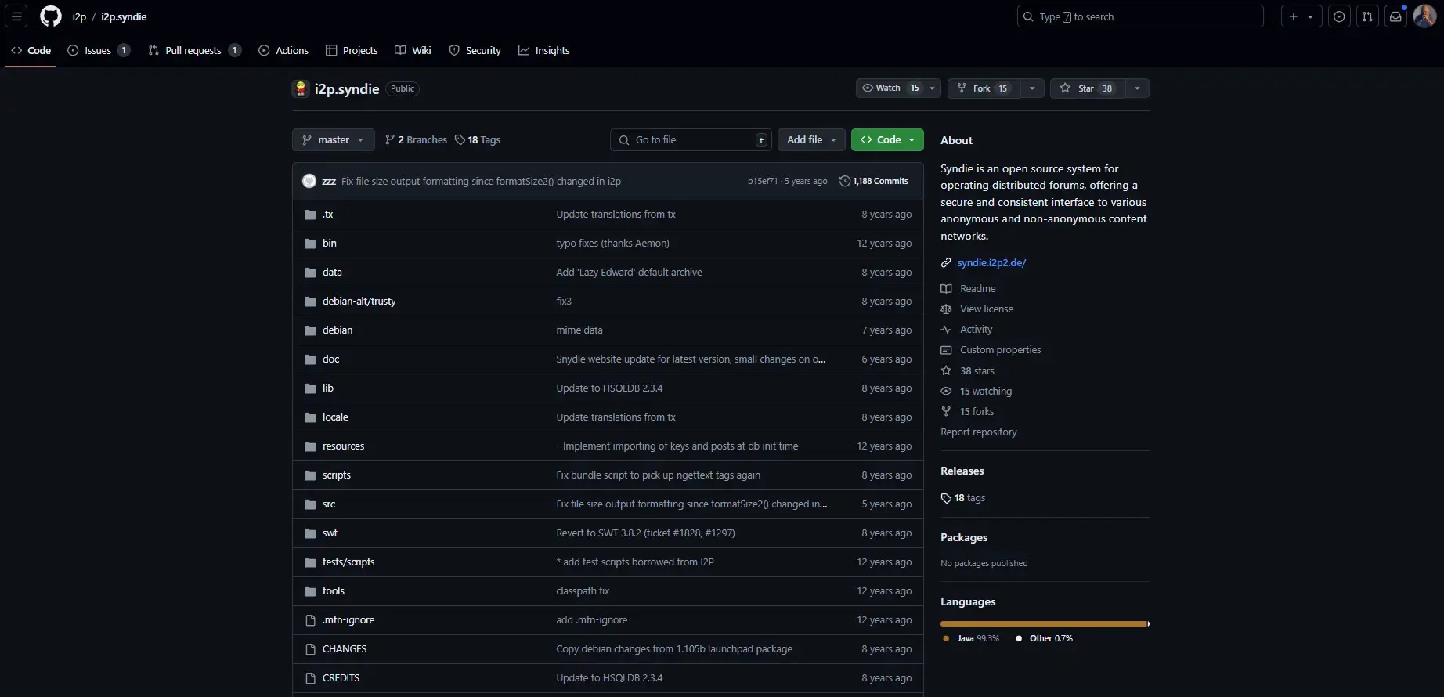Open the data folder
Viewport: 1444px width, 697px height.
tap(332, 272)
